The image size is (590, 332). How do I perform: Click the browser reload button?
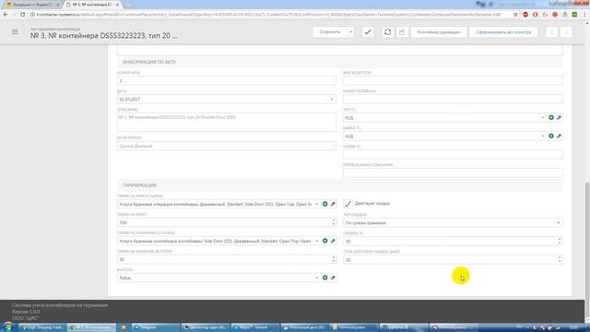click(22, 15)
